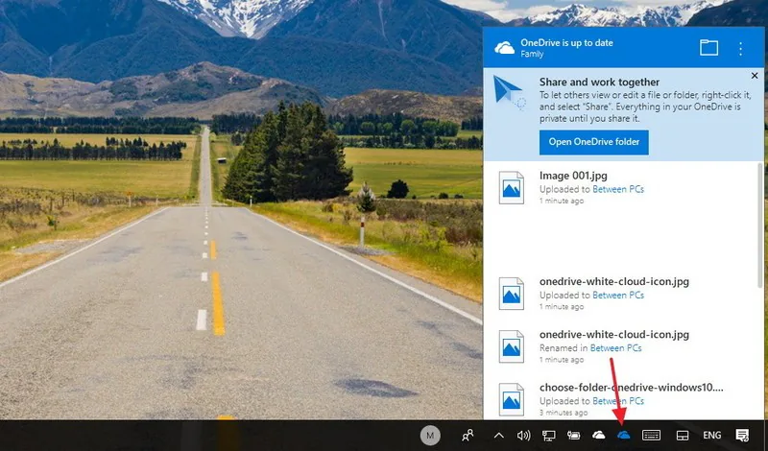Screen dimensions: 768x451
Task: Select the Image 001.jpg file name
Action: point(573,176)
